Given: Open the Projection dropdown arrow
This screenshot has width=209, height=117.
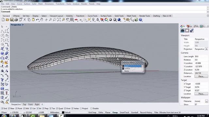Looking at the screenshot, I should (206, 49).
